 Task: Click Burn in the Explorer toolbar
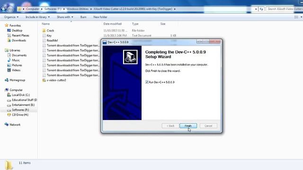(x=83, y=17)
